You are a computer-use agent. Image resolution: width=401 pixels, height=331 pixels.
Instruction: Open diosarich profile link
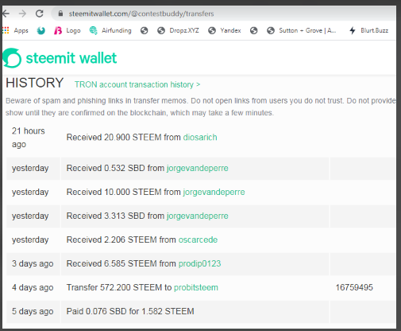point(200,138)
